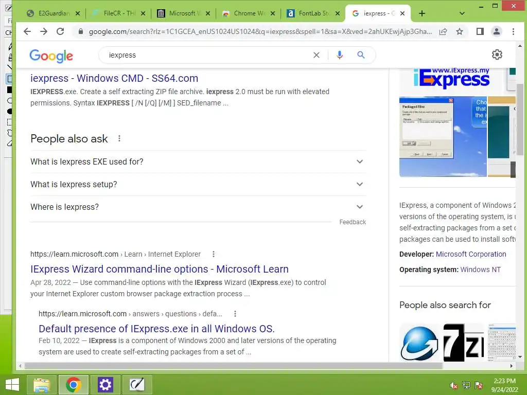Open Action Center flag tray icon

[479, 385]
